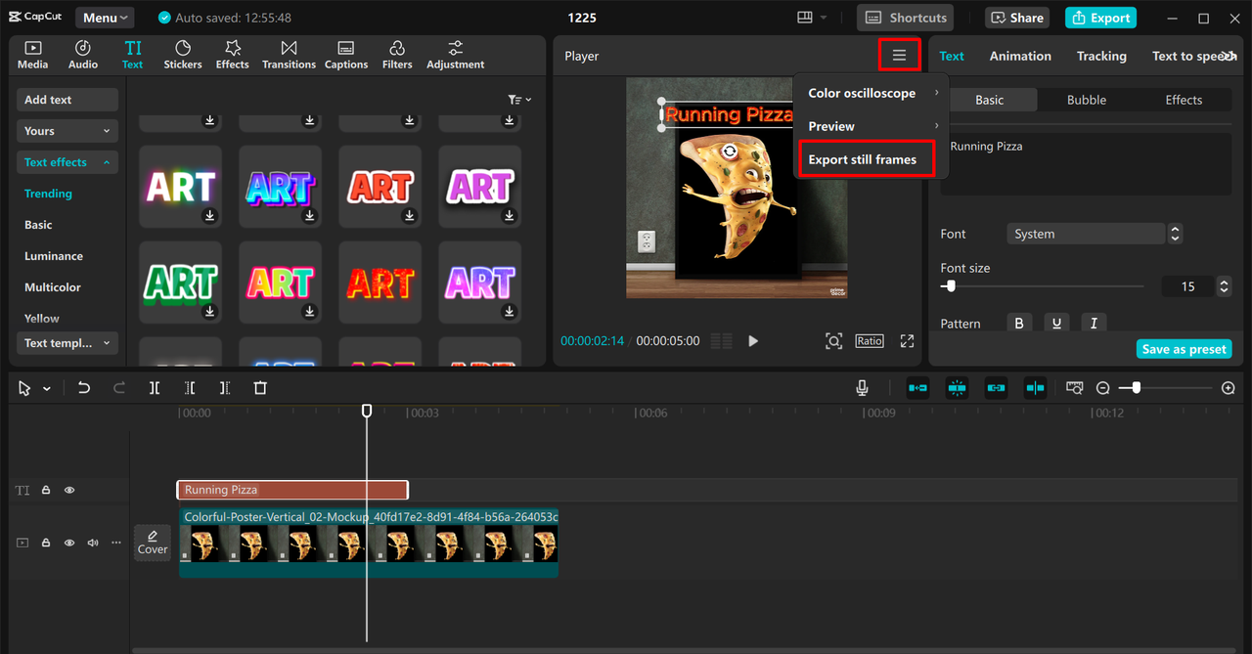
Task: Open the Menu dropdown
Action: pyautogui.click(x=104, y=18)
